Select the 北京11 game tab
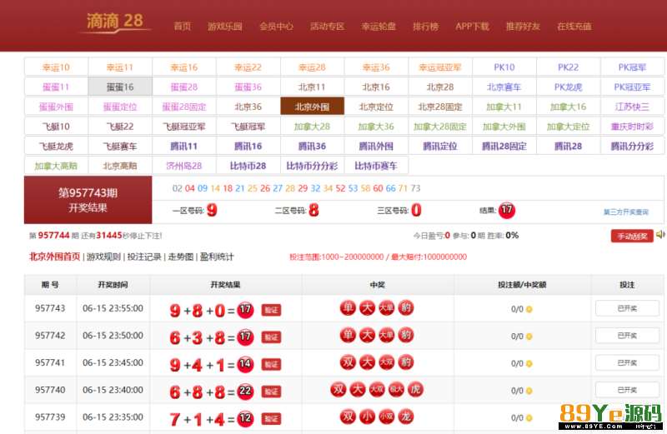 tap(312, 87)
